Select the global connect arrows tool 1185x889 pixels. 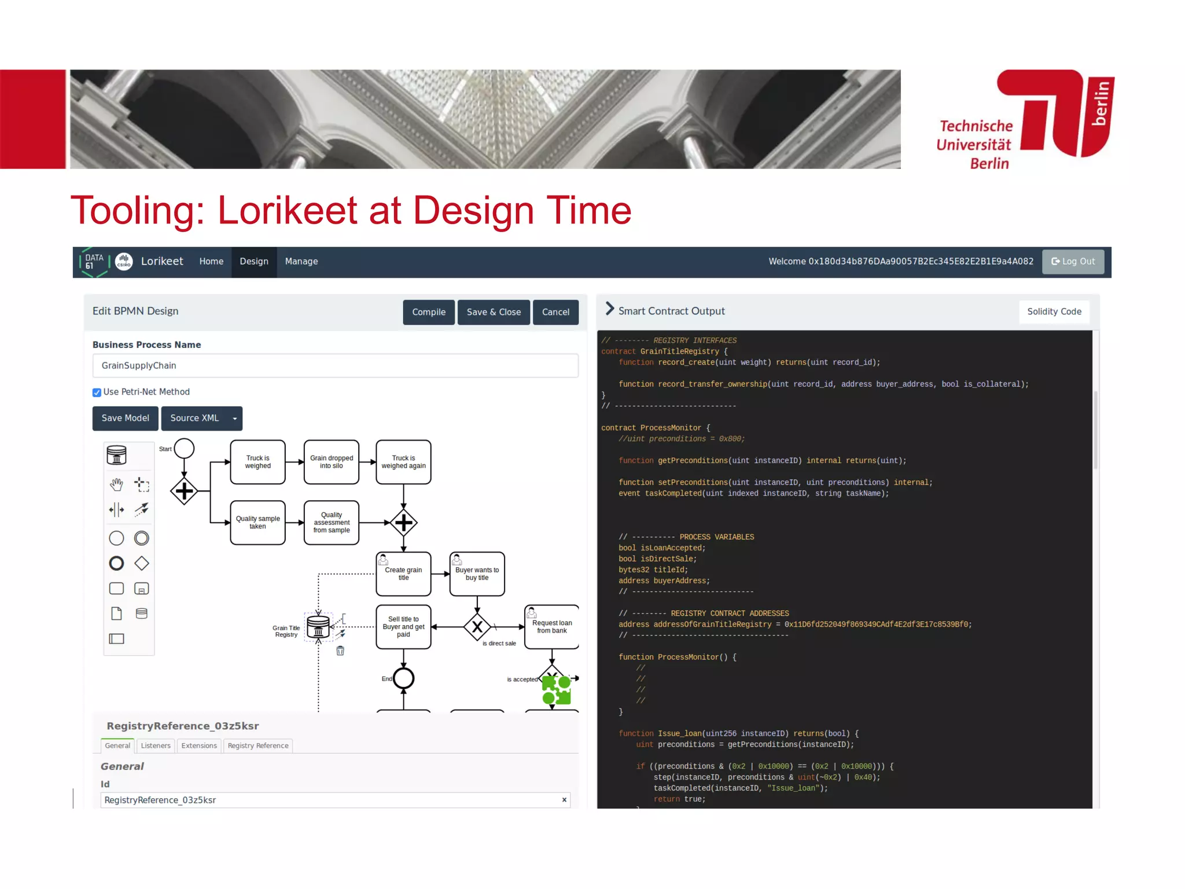[x=142, y=509]
